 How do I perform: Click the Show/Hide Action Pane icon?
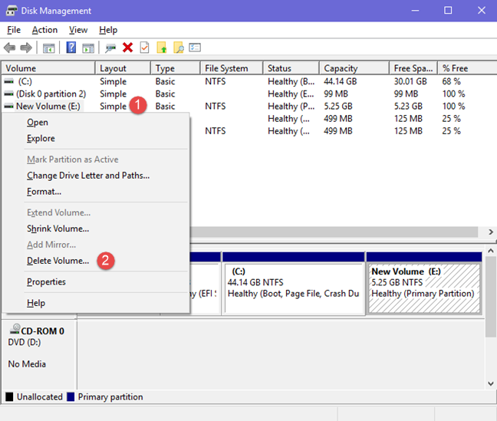(88, 48)
